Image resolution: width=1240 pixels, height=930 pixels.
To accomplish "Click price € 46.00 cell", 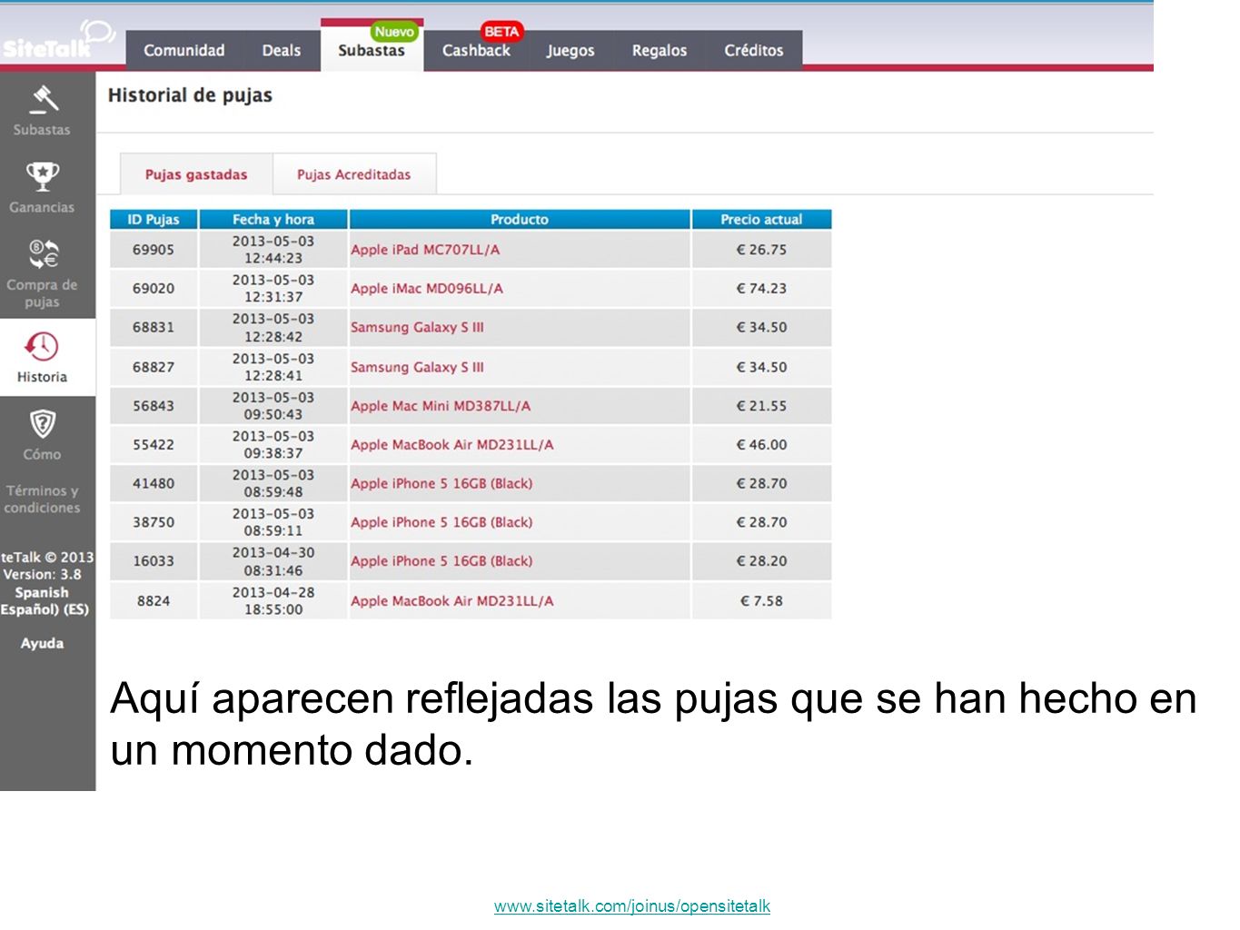I will click(x=761, y=445).
